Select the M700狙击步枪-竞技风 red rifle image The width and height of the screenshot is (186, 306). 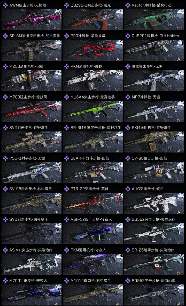click(x=32, y=112)
